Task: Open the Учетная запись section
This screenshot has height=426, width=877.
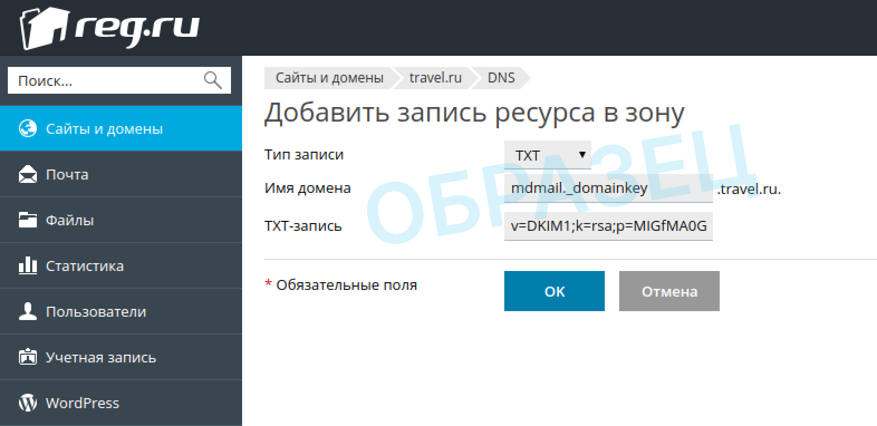Action: [121, 357]
